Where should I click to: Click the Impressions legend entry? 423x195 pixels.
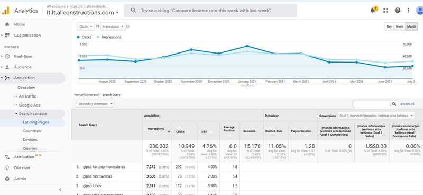pyautogui.click(x=109, y=37)
